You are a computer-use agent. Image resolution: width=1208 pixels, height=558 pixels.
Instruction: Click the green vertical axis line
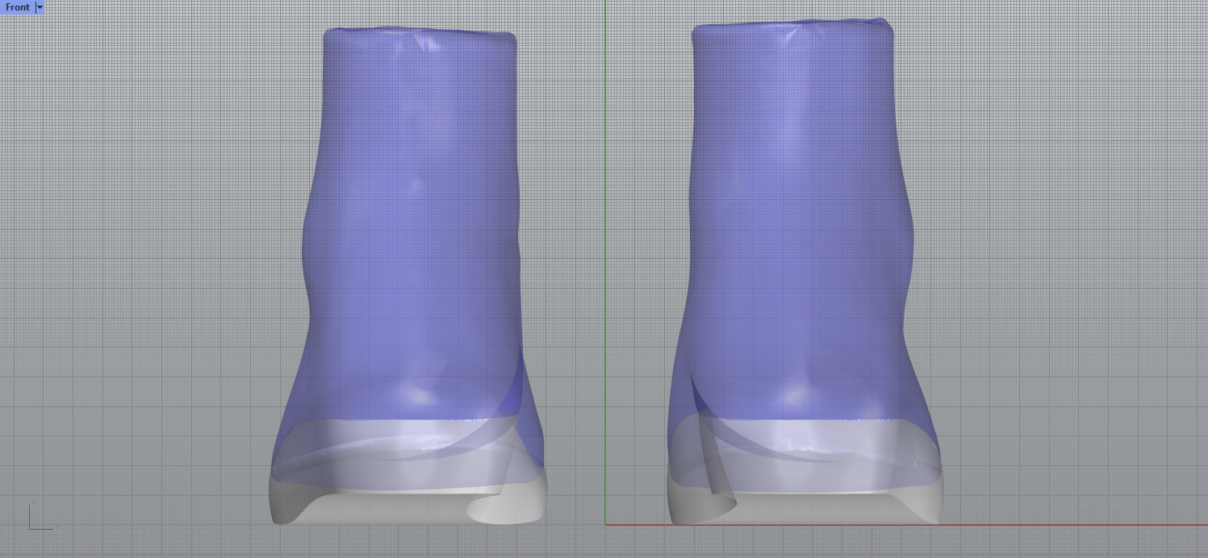pos(605,242)
